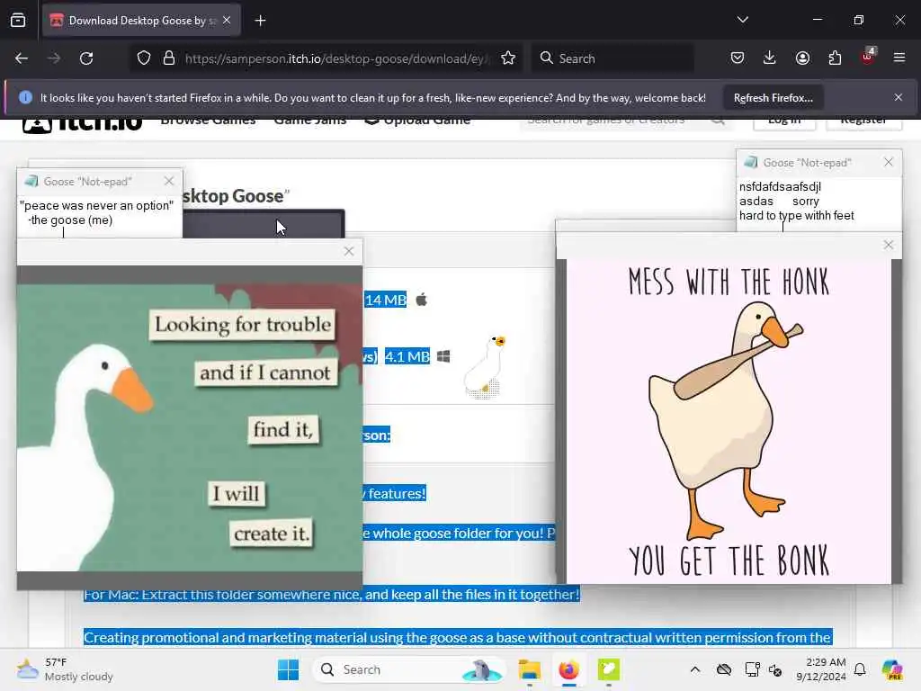The image size is (921, 691).
Task: Reload the current page
Action: (x=86, y=58)
